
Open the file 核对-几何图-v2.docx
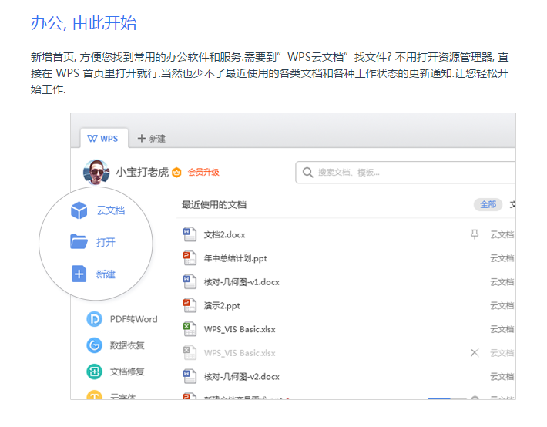242,377
